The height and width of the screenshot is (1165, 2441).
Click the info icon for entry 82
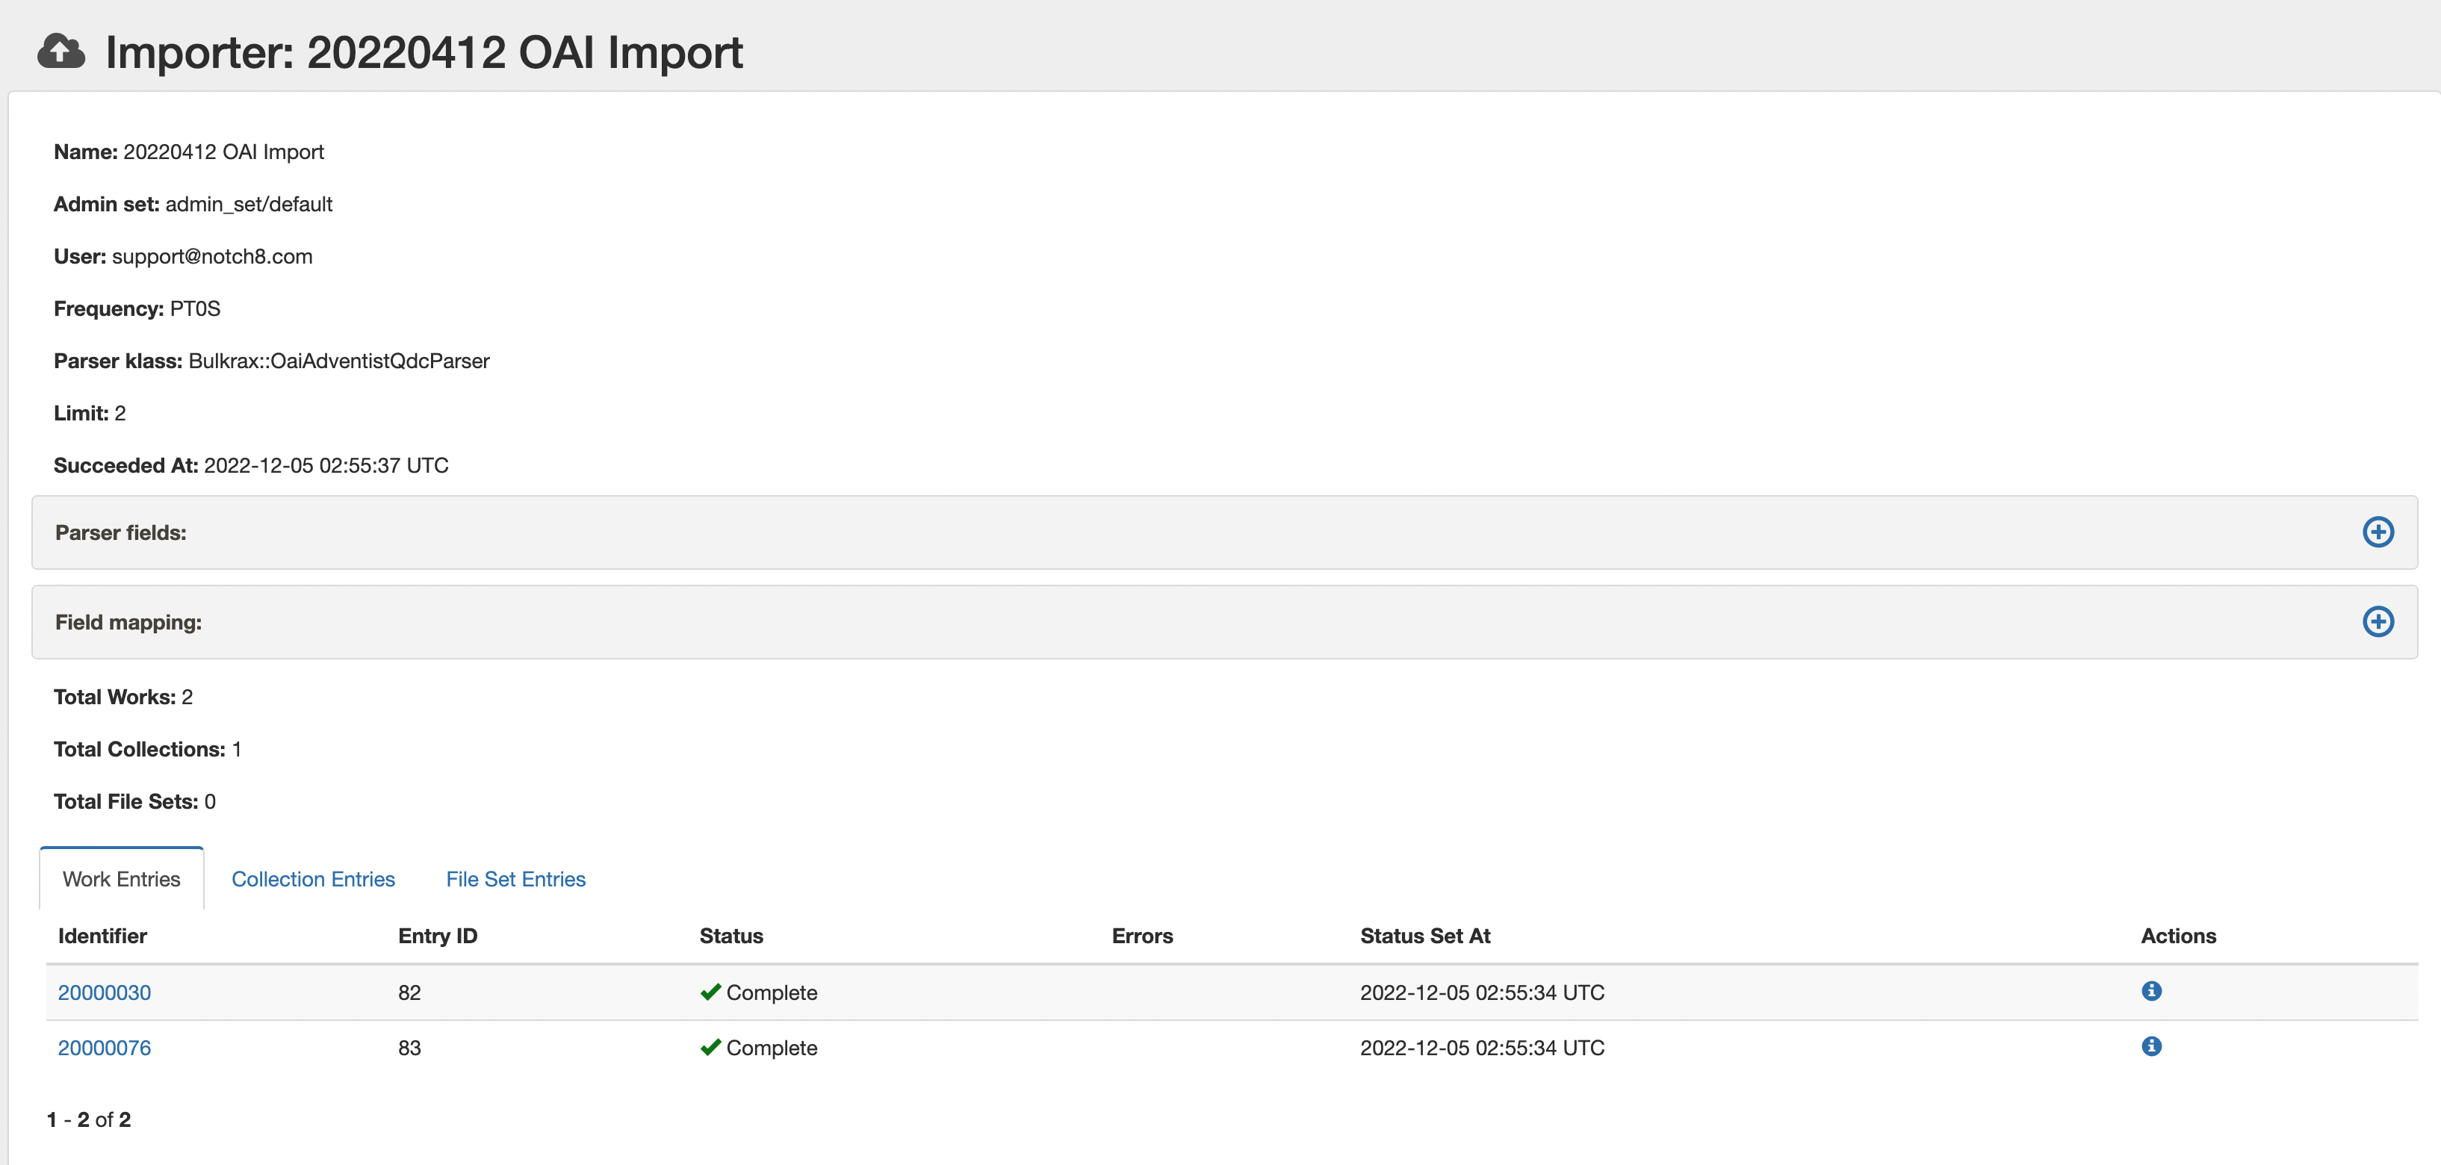click(x=2152, y=992)
